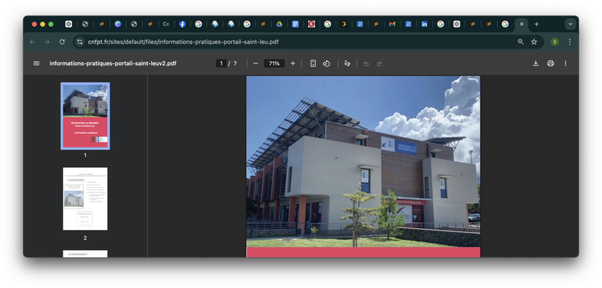Download the PDF file
602x288 pixels.
pyautogui.click(x=536, y=63)
